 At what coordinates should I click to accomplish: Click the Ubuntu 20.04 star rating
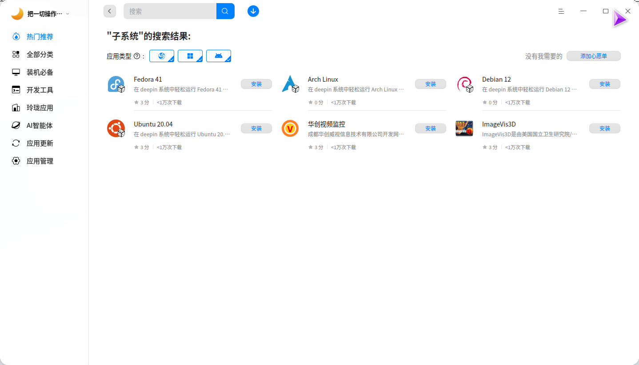pos(141,147)
